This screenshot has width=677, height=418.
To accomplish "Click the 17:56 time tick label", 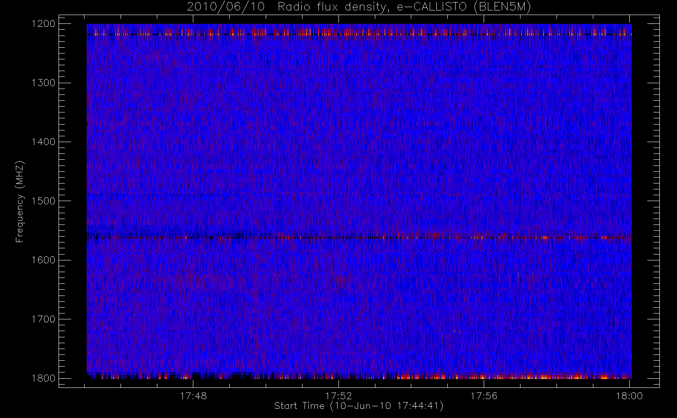I will point(484,396).
